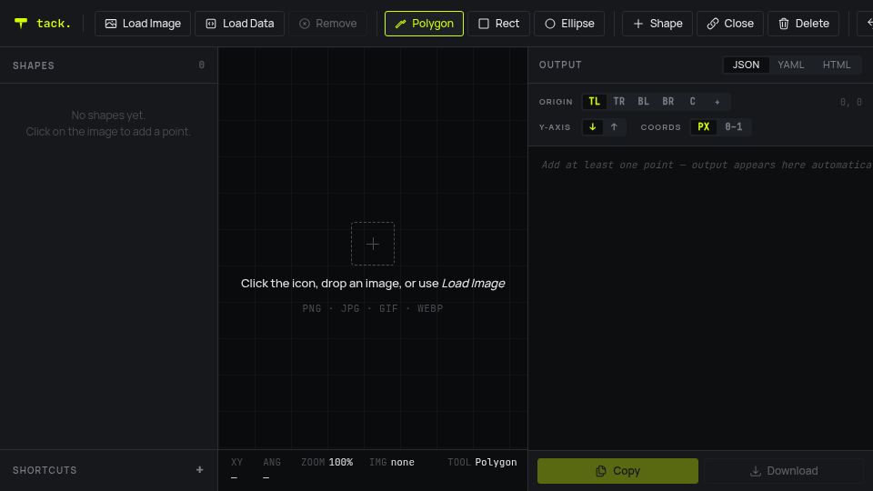Click the partially visible arrow button at toolbar end
This screenshot has width=873, height=491.
pyautogui.click(x=865, y=24)
